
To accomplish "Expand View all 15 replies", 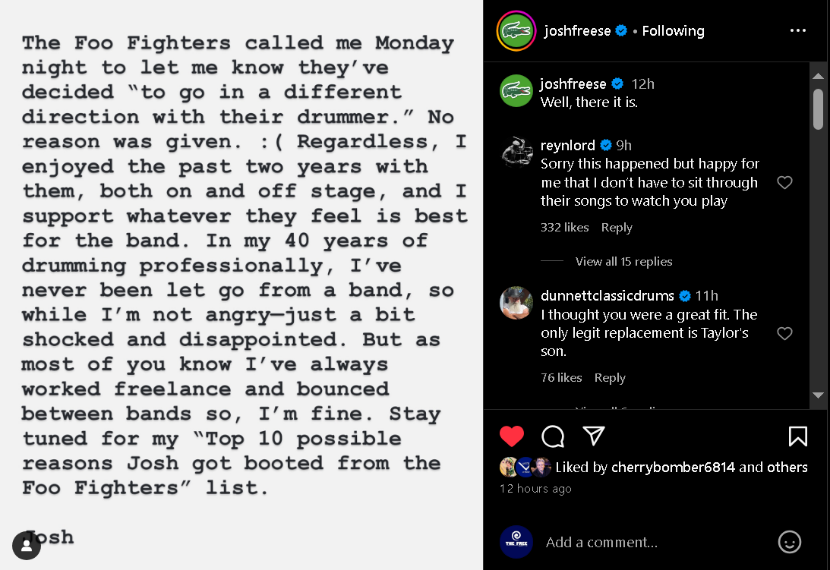I will coord(623,261).
